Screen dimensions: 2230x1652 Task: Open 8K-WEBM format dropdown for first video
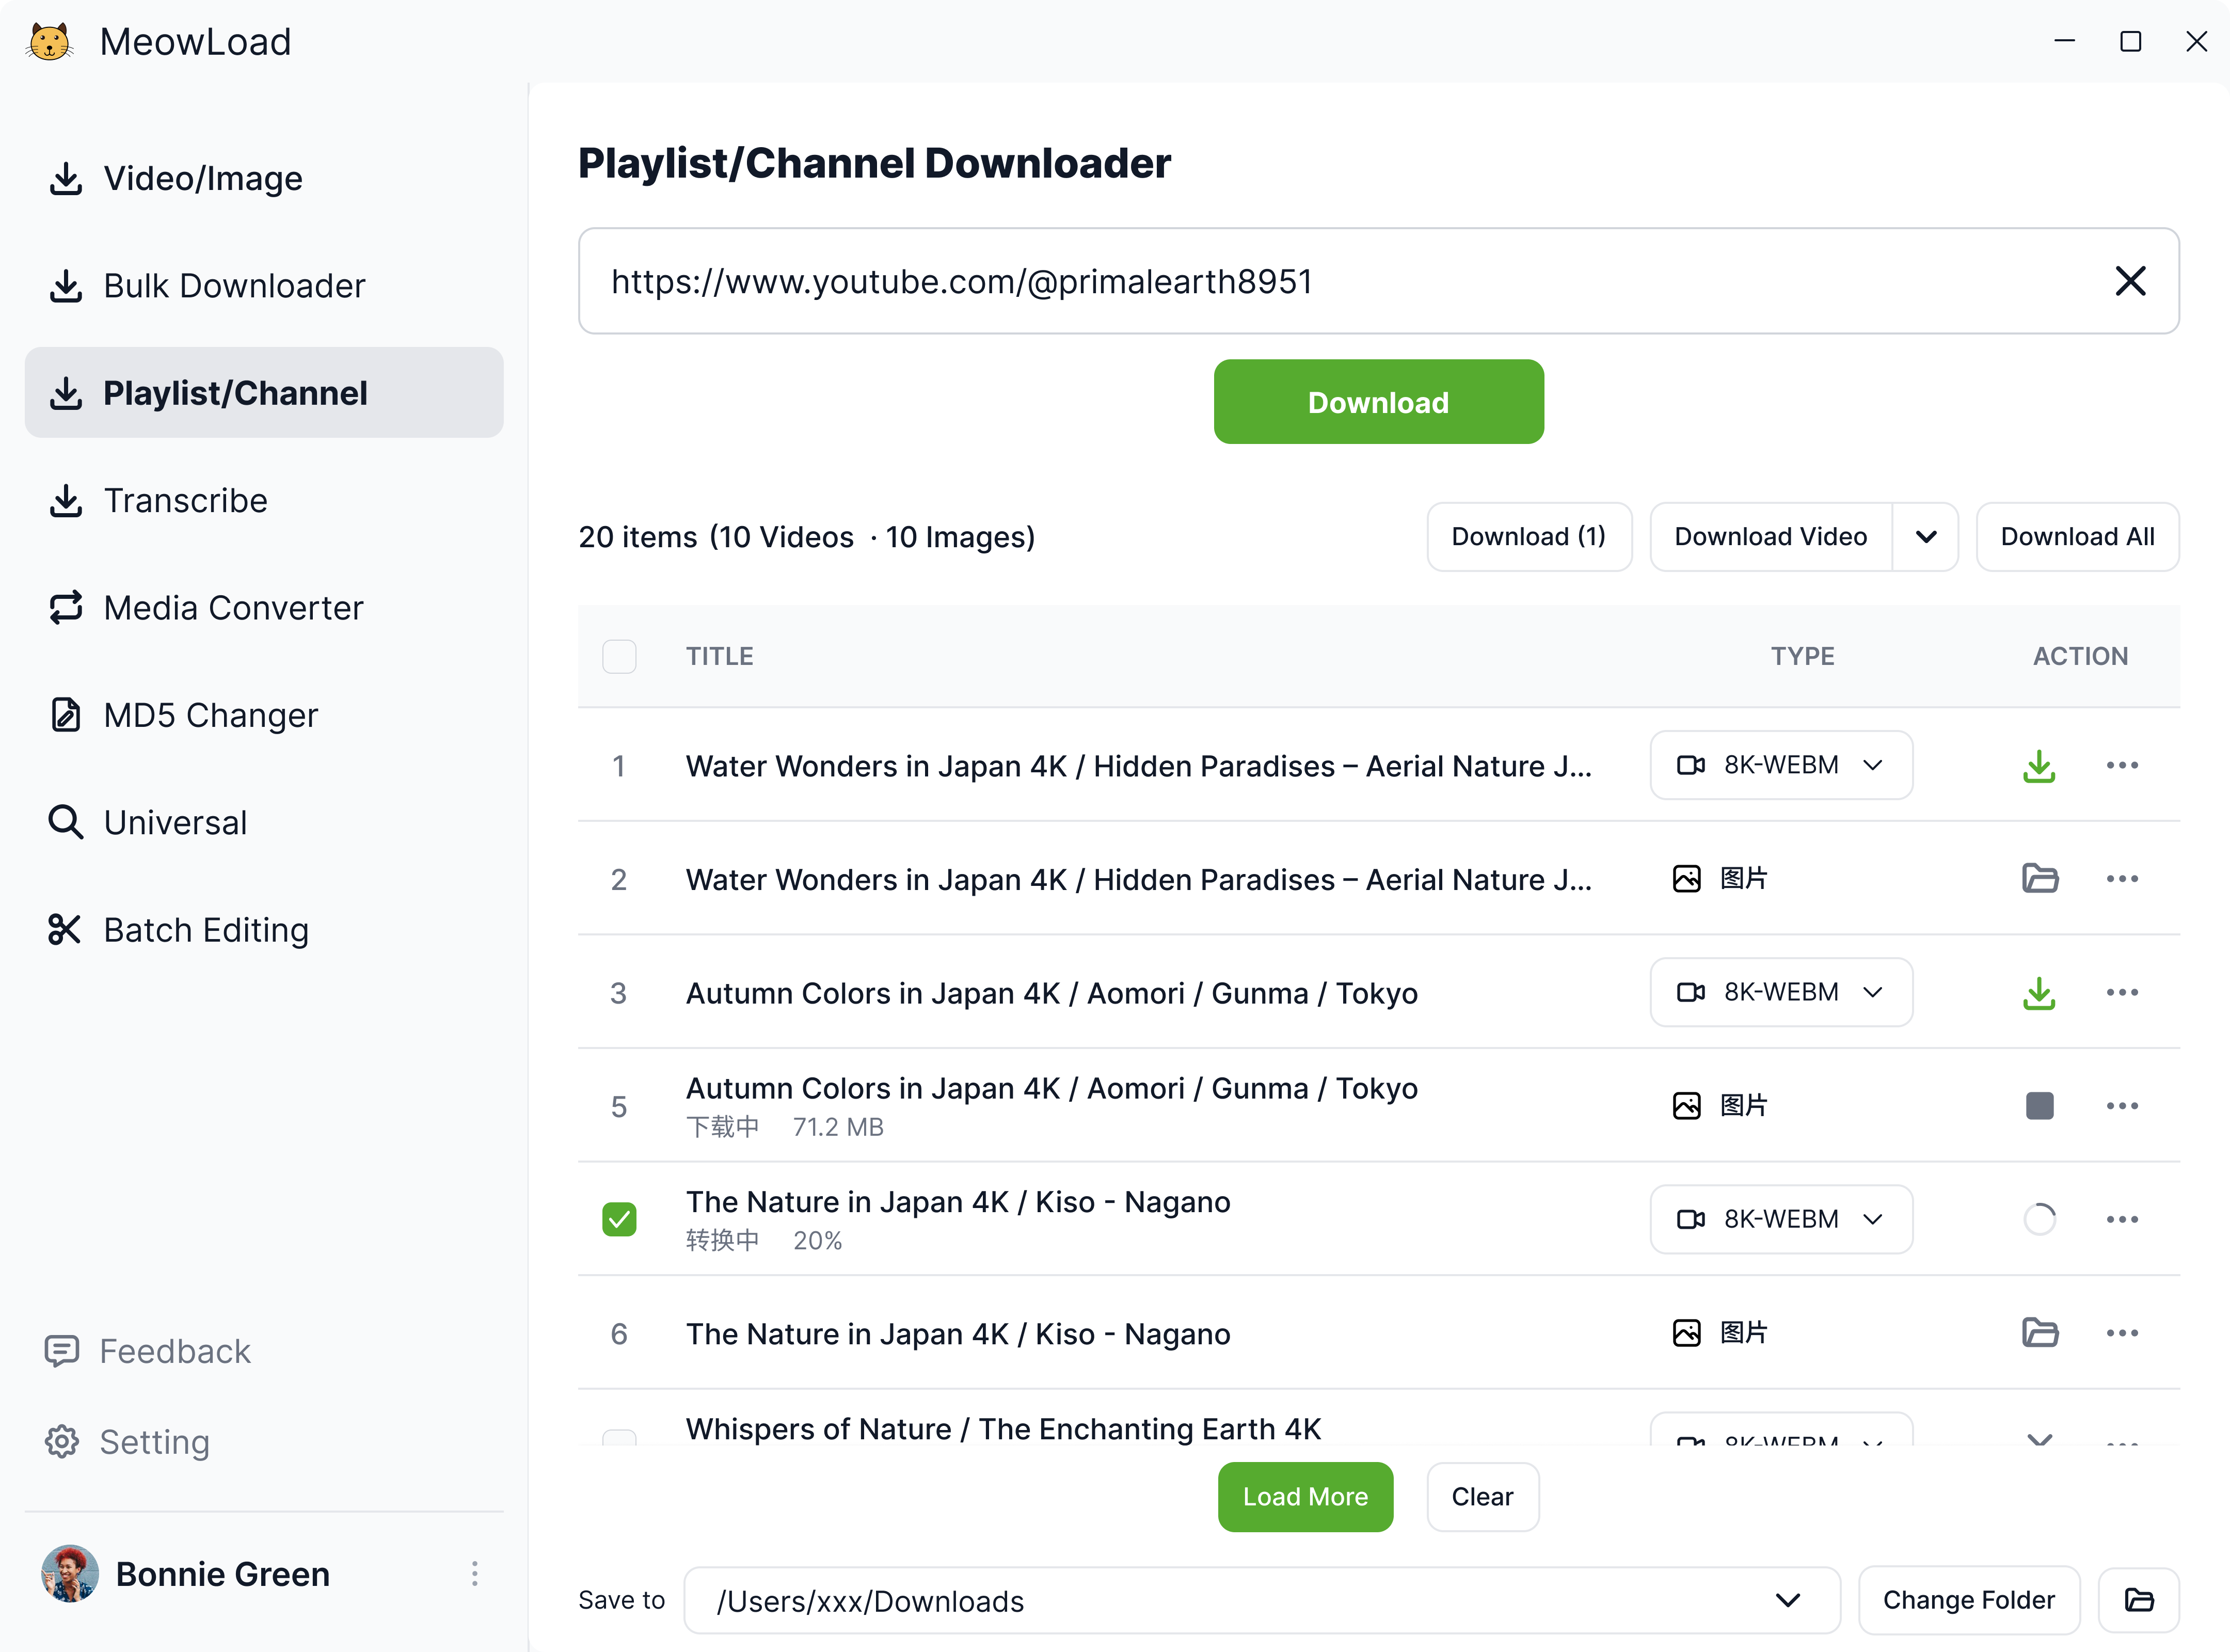coord(1780,766)
